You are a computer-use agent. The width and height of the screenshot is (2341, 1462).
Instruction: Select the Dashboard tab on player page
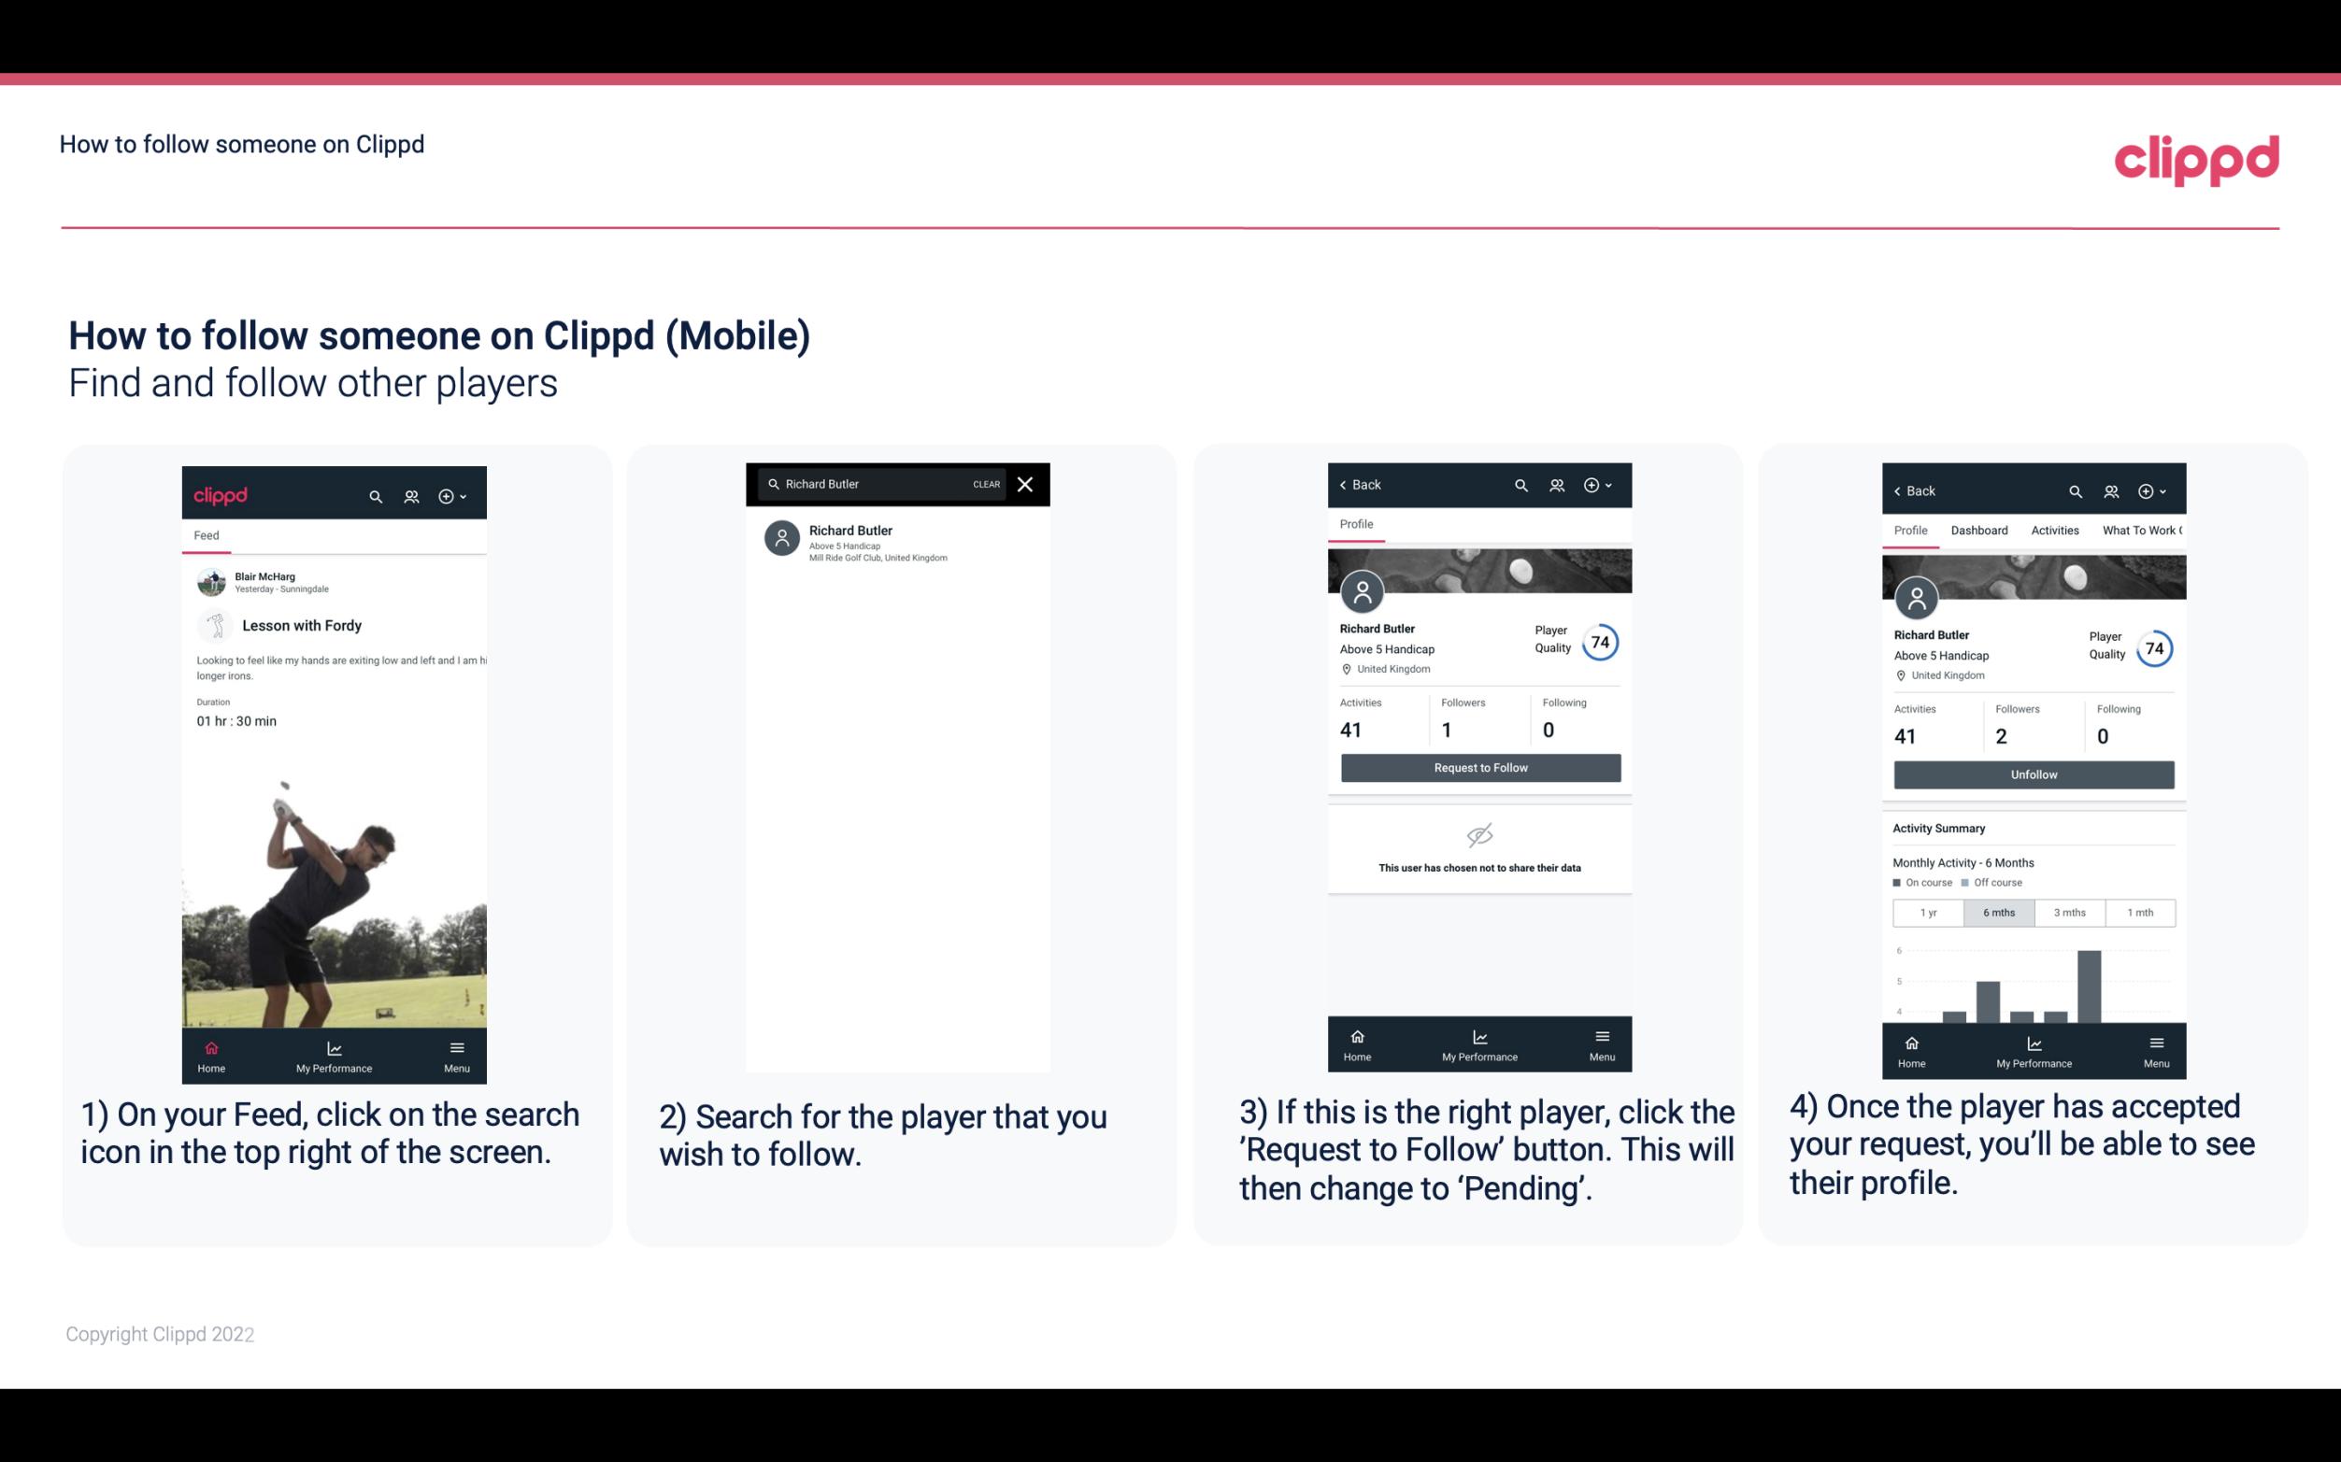pyautogui.click(x=1980, y=529)
